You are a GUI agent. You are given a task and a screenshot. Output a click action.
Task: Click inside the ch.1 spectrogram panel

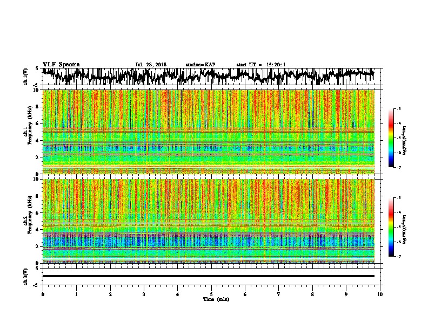point(208,132)
